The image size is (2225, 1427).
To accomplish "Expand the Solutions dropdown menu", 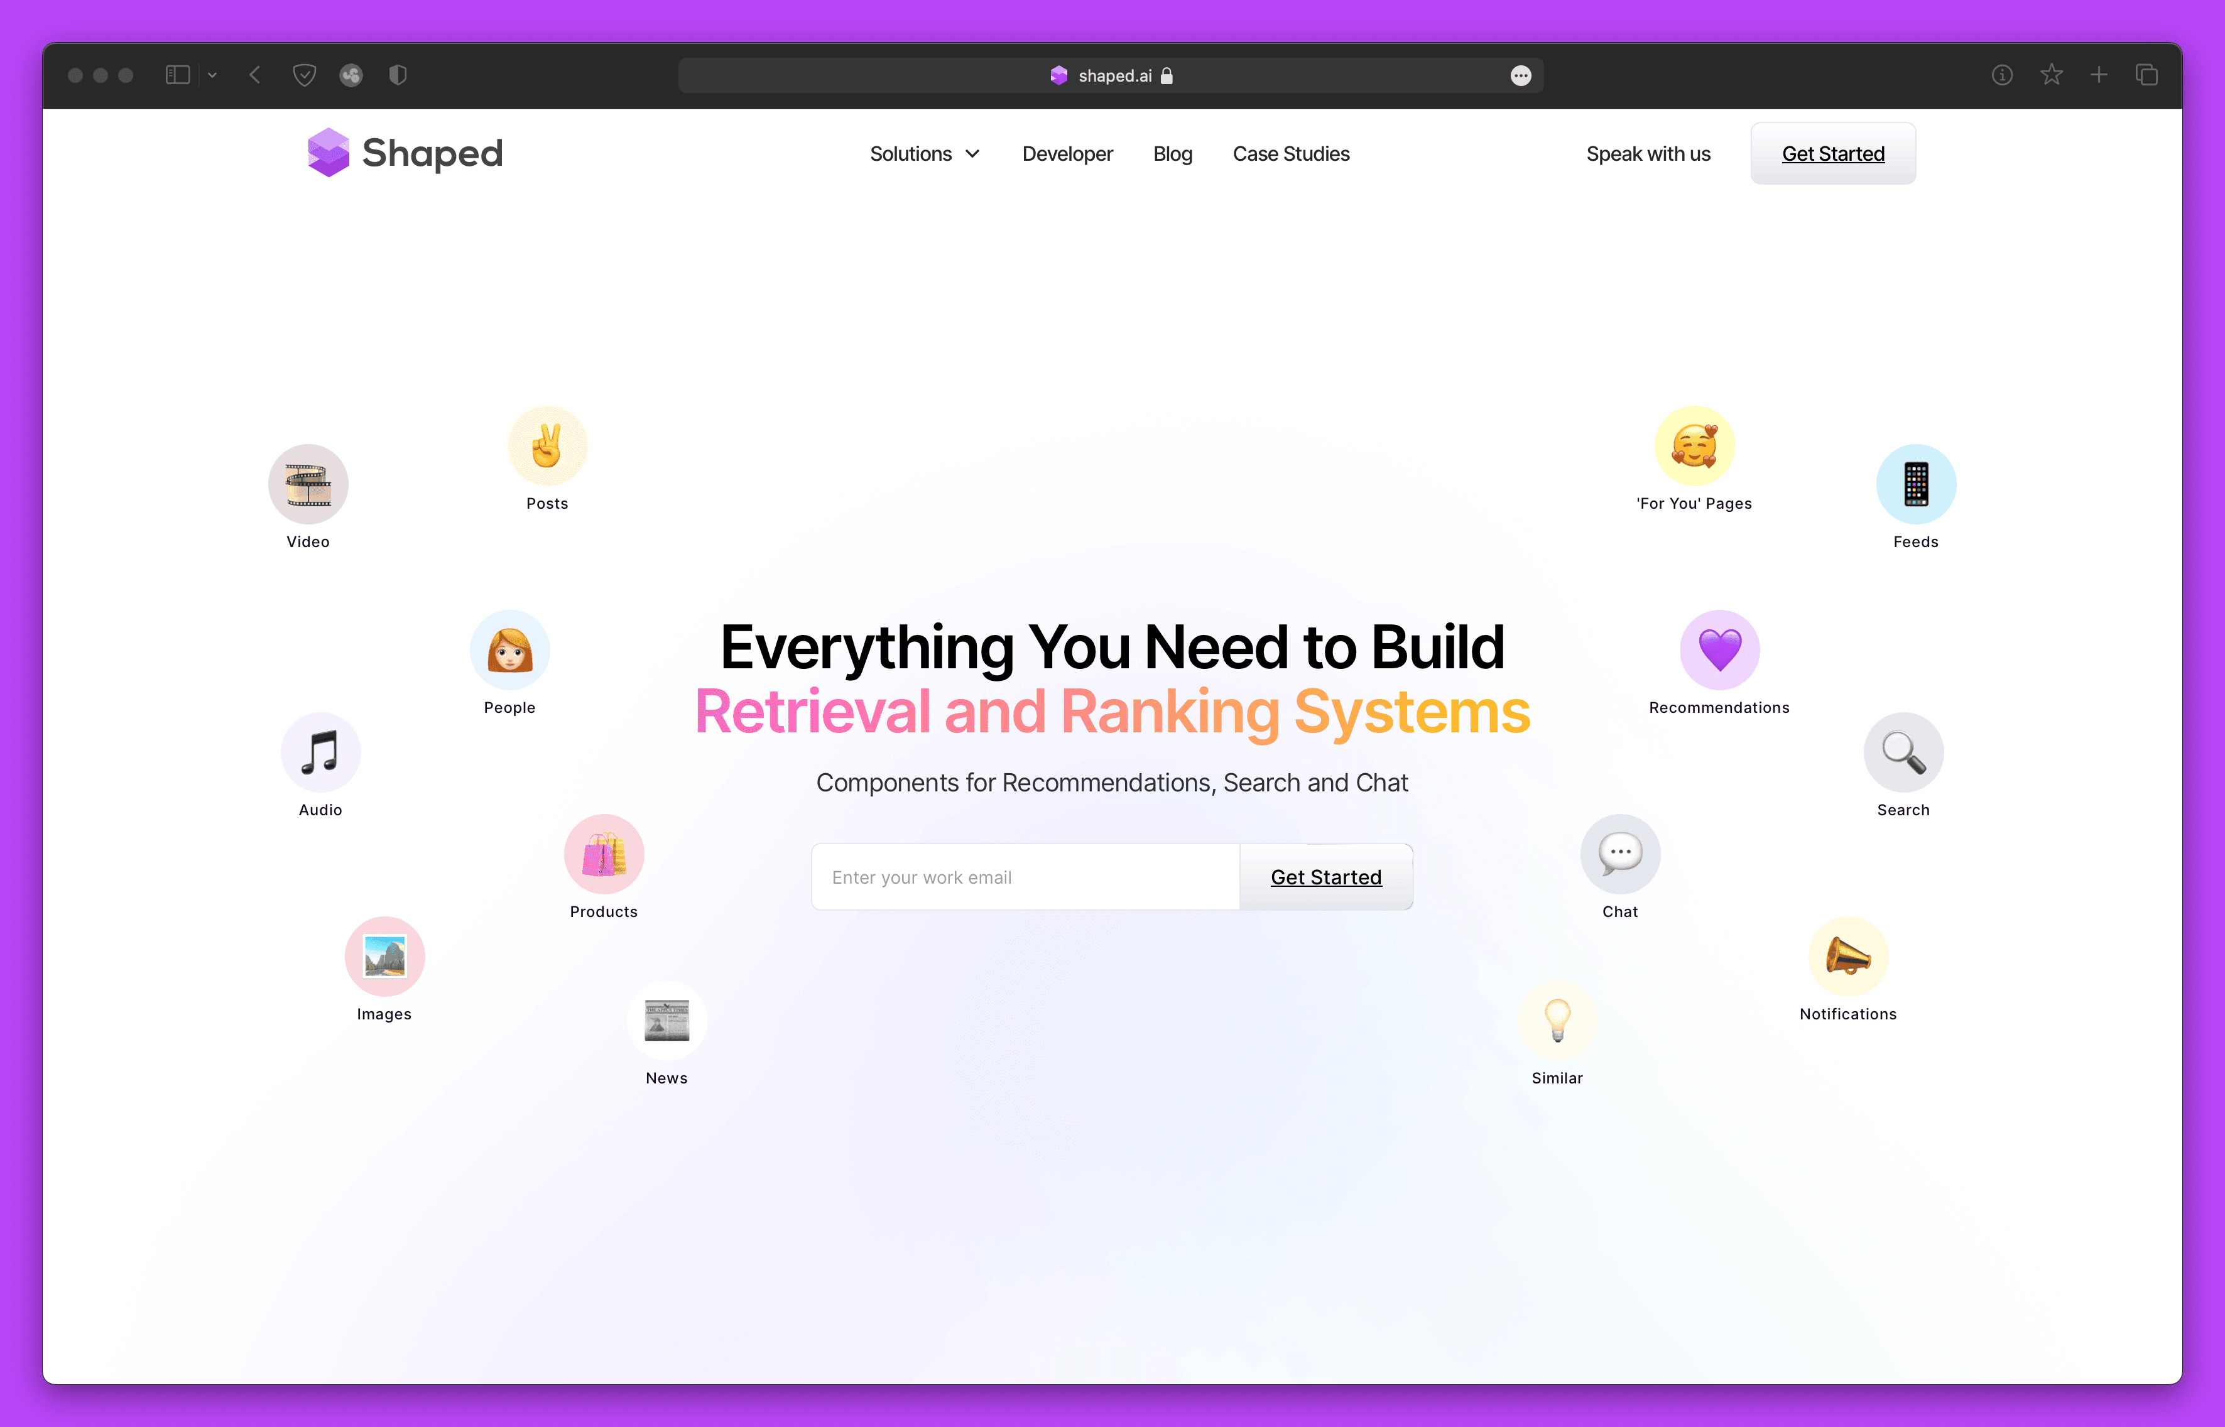I will [x=926, y=153].
